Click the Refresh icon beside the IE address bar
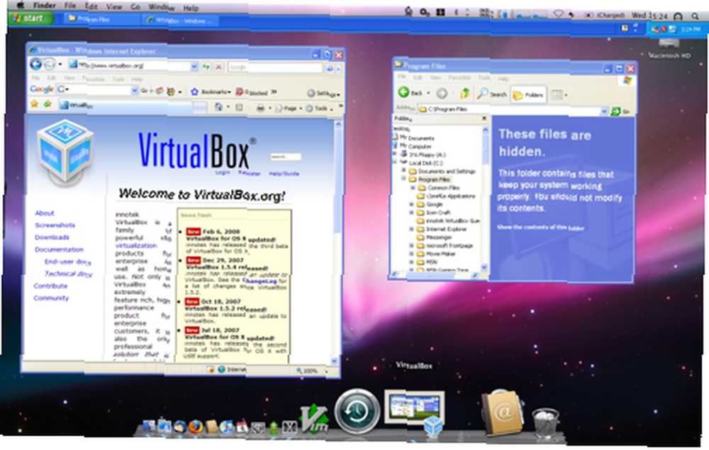 206,67
